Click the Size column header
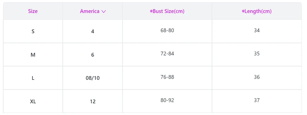307x115 pixels. tap(33, 11)
